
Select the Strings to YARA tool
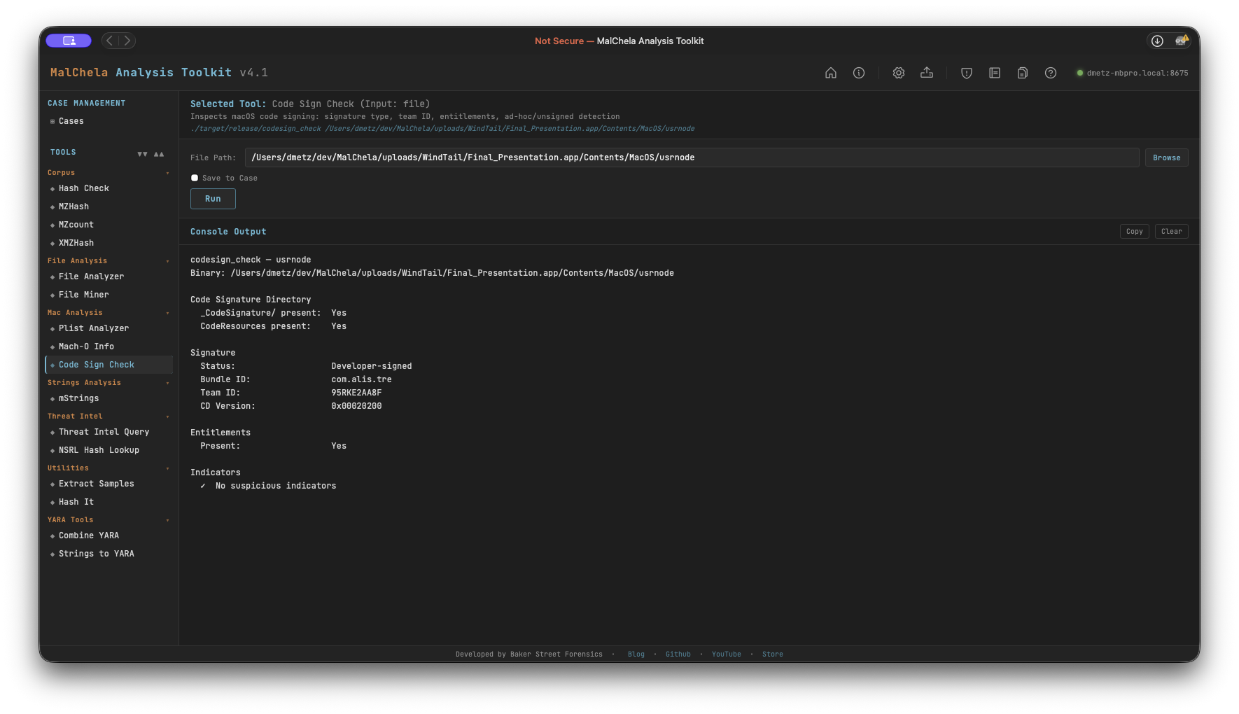pyautogui.click(x=108, y=554)
